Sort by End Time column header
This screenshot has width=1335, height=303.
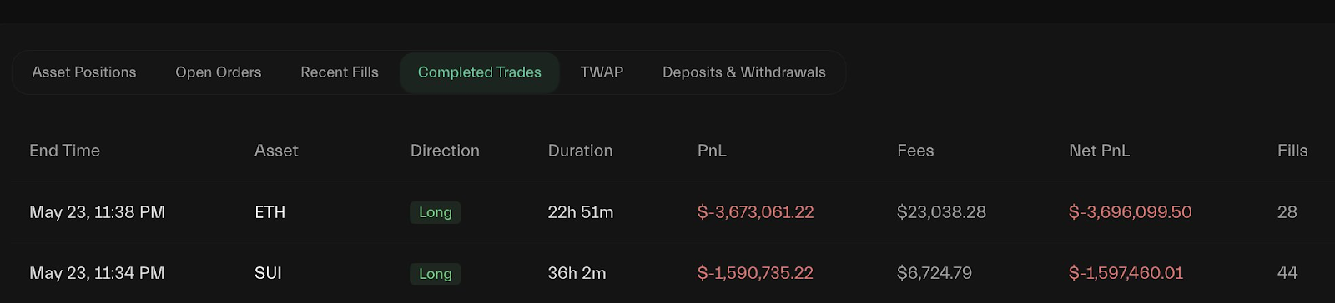(65, 151)
